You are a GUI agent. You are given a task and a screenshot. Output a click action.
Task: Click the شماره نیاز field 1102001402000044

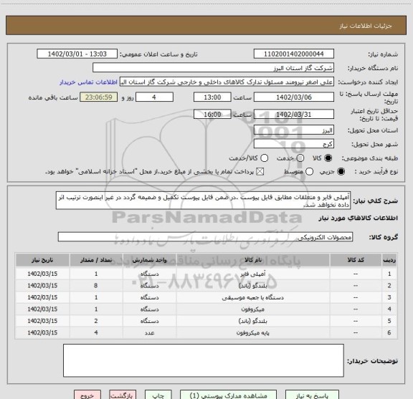point(294,54)
